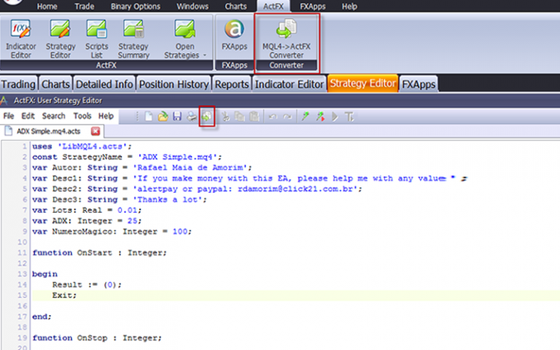Switch to the Position History tab
This screenshot has height=350, width=560.
(174, 85)
